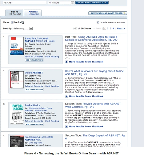The width and height of the screenshot is (144, 155).
Task: Click play arrow icon for PayPal Hacks results
Action: point(66,127)
